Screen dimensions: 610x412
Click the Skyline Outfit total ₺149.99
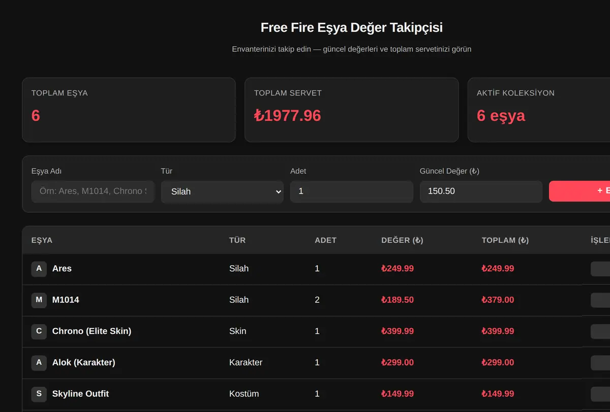coord(498,394)
